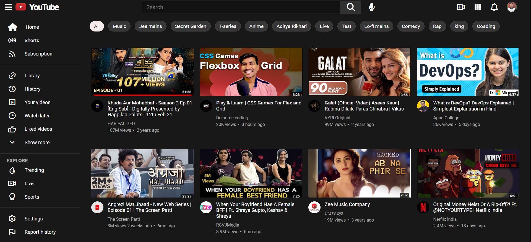Open The Screen Patti channel avatar
The image size is (531, 242).
[x=97, y=207]
